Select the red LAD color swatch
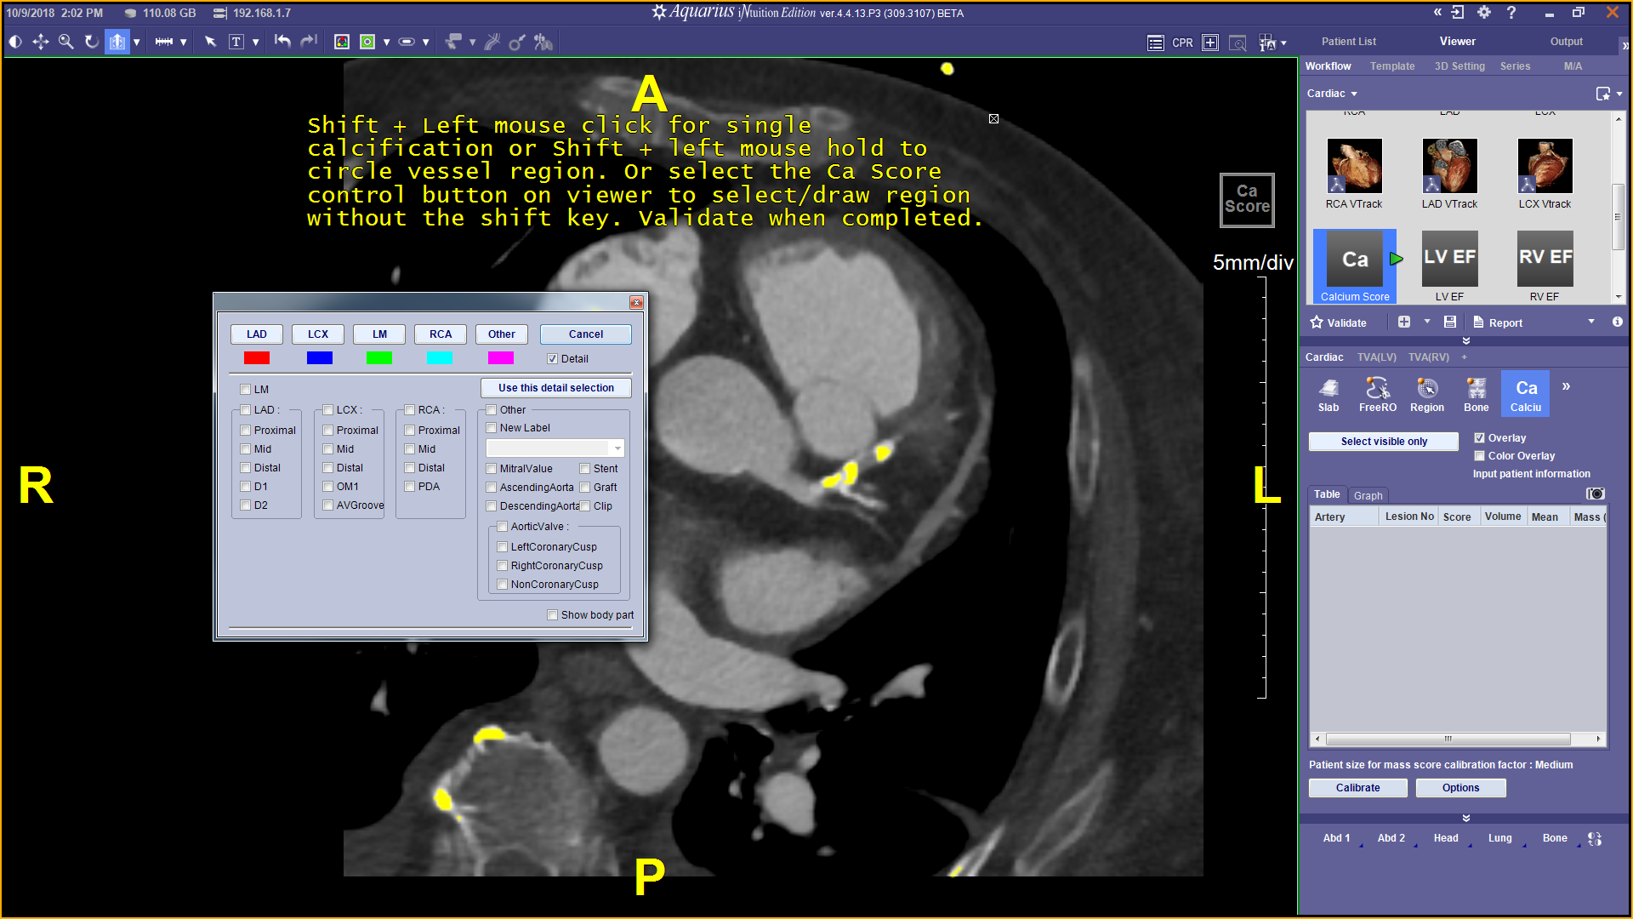The width and height of the screenshot is (1633, 919). point(257,358)
